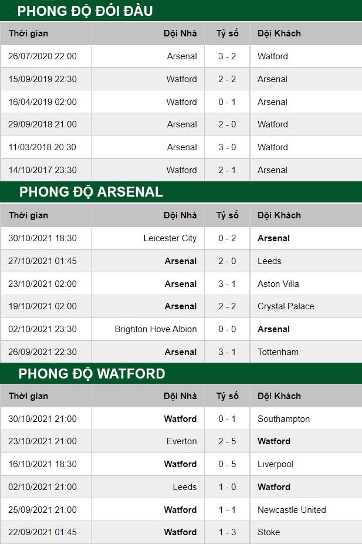Open the Arsenal 3 - 2 Watford score
The image size is (362, 544).
click(x=227, y=56)
